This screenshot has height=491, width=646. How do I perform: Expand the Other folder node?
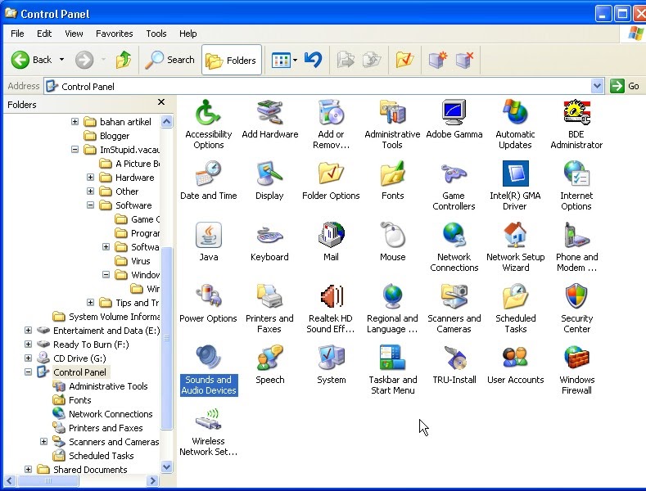click(90, 191)
